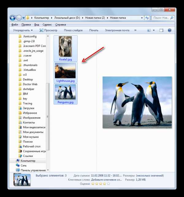Click the Избранное star folder icon
Screen dimensions: 184x197
coord(20,113)
